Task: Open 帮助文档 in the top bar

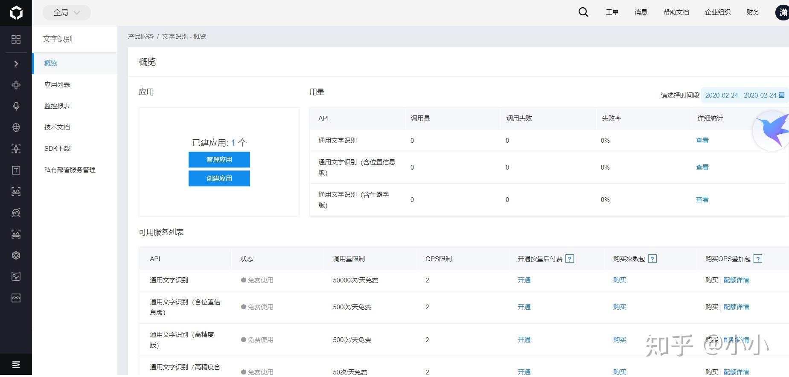Action: pyautogui.click(x=676, y=12)
